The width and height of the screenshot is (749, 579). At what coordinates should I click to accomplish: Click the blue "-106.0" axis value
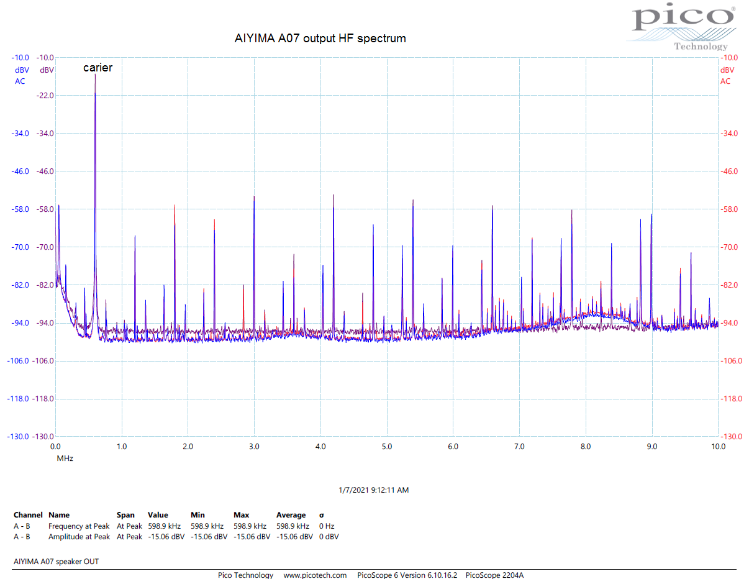(17, 360)
